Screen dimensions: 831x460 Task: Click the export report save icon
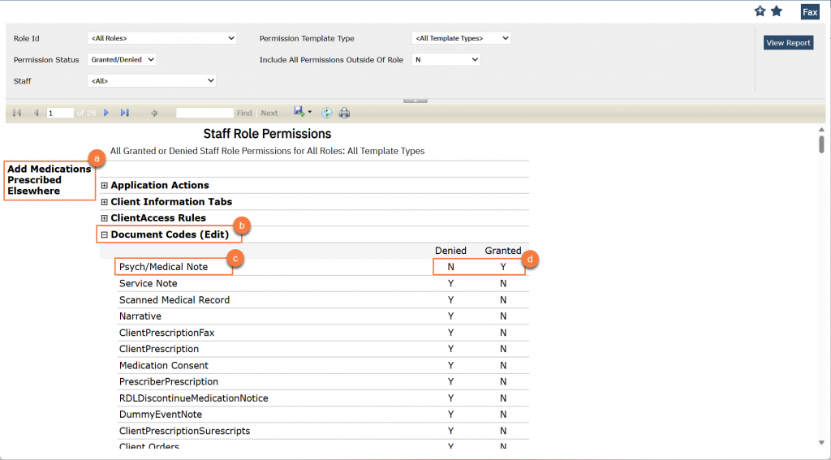pyautogui.click(x=299, y=112)
